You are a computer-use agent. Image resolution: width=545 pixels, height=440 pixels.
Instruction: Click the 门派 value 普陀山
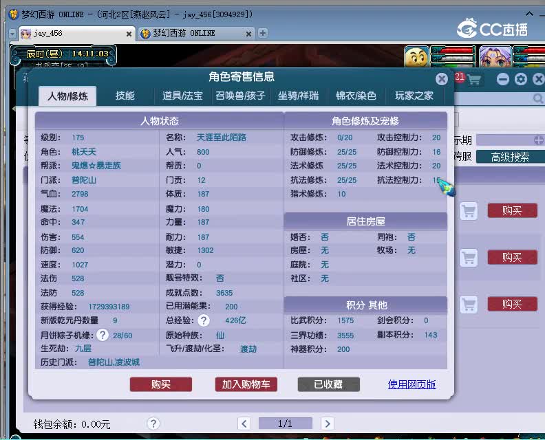84,180
